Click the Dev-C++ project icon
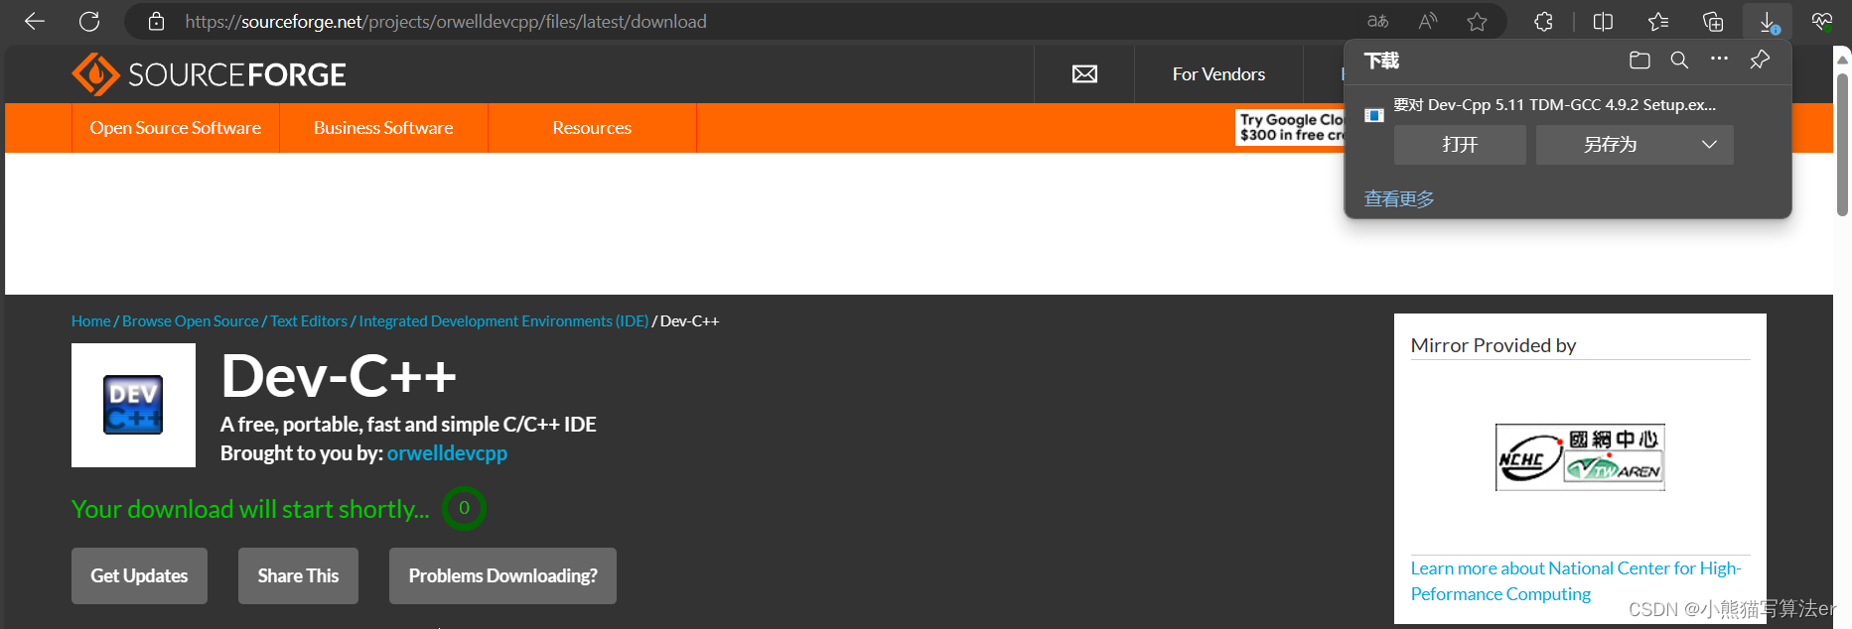 point(133,405)
